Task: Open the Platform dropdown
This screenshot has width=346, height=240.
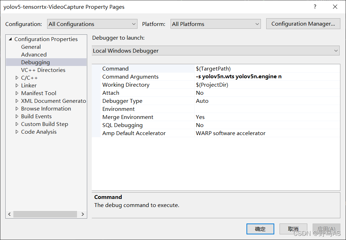Action: pos(216,24)
